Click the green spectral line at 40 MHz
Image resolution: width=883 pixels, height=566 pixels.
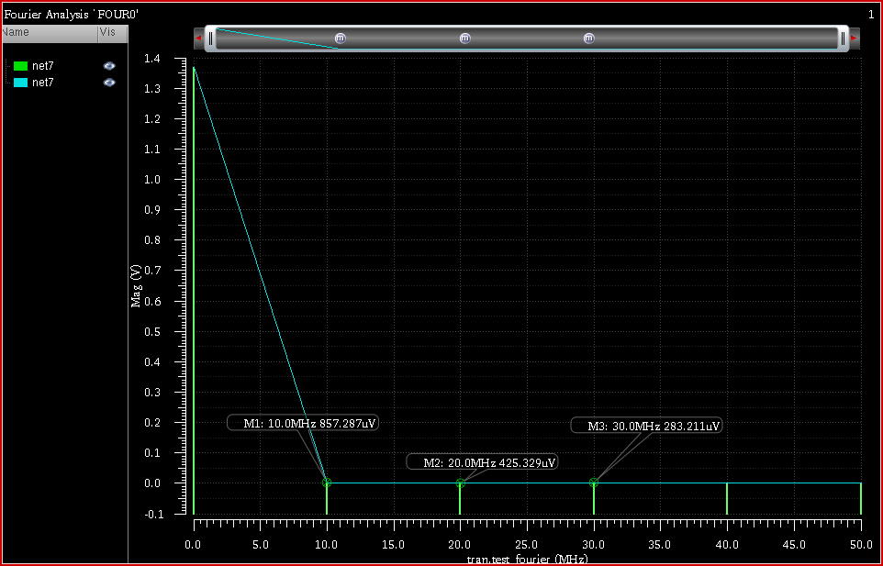pyautogui.click(x=727, y=498)
